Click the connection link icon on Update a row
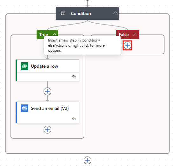 pyautogui.click(x=74, y=77)
